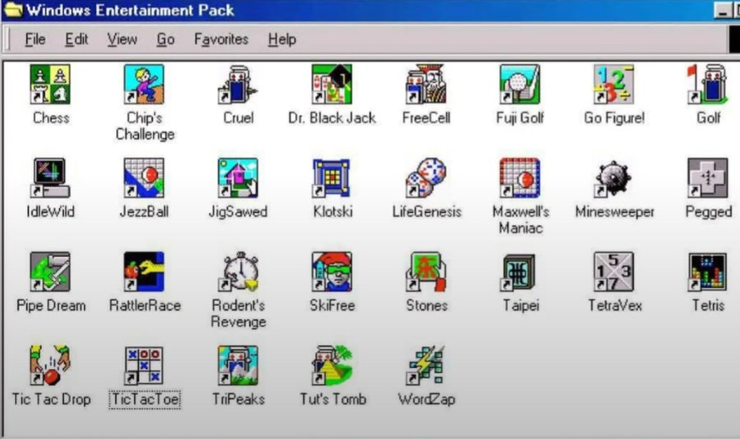740x439 pixels.
Task: Click the folder icon in title bar
Action: 12,10
